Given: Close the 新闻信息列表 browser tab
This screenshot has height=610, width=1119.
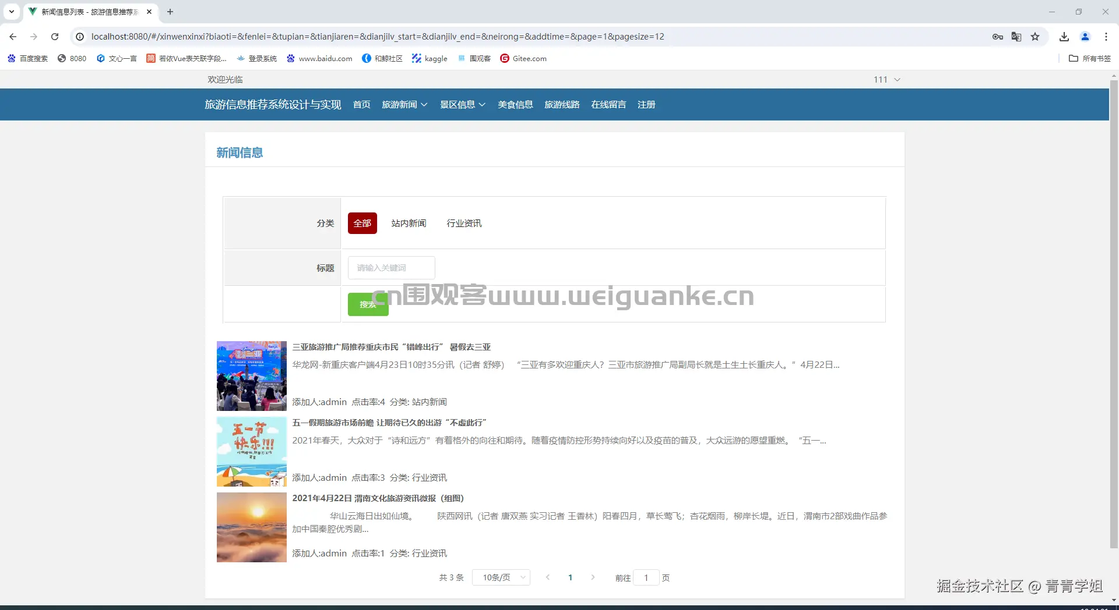Looking at the screenshot, I should coord(149,12).
